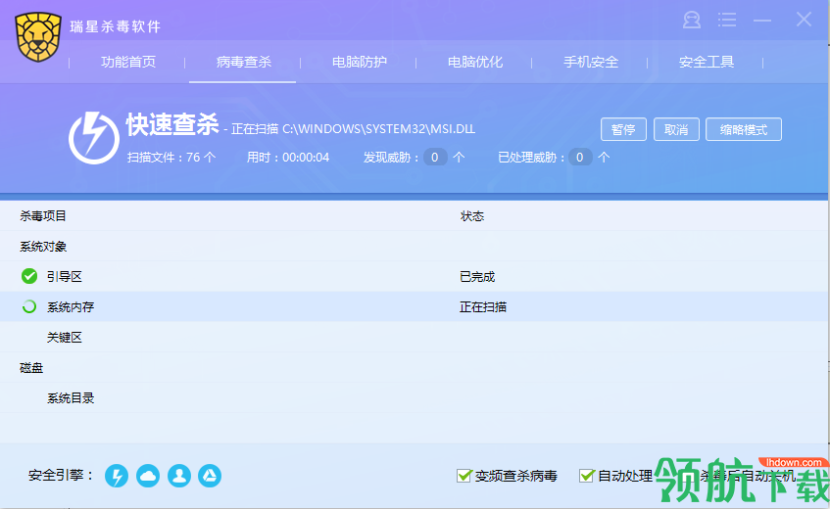Image resolution: width=830 pixels, height=509 pixels.
Task: Select the 关键区 scan row
Action: click(x=414, y=338)
